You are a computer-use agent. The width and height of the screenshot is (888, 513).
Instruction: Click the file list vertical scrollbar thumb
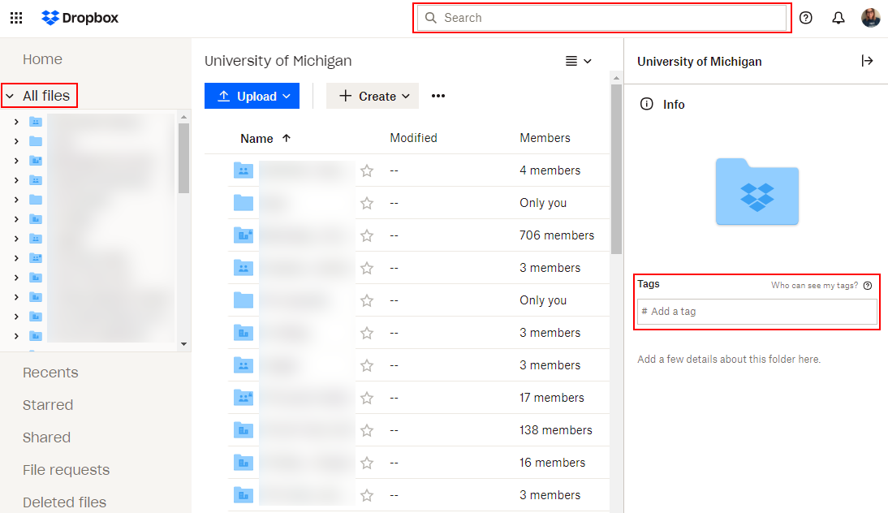(616, 169)
